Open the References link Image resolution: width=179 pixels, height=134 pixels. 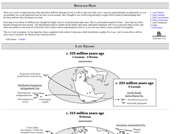pos(157,27)
